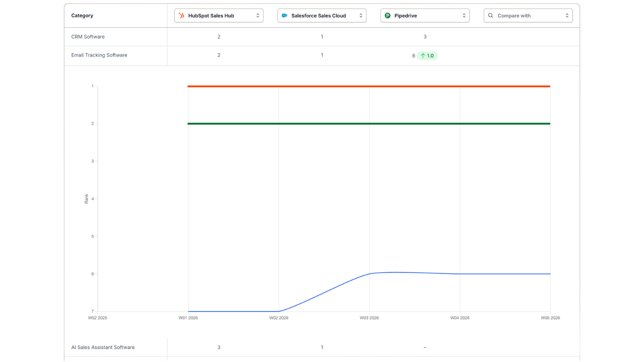This screenshot has width=644, height=362.
Task: Click HubSpot rank 2 in CRM Software
Action: [x=219, y=37]
